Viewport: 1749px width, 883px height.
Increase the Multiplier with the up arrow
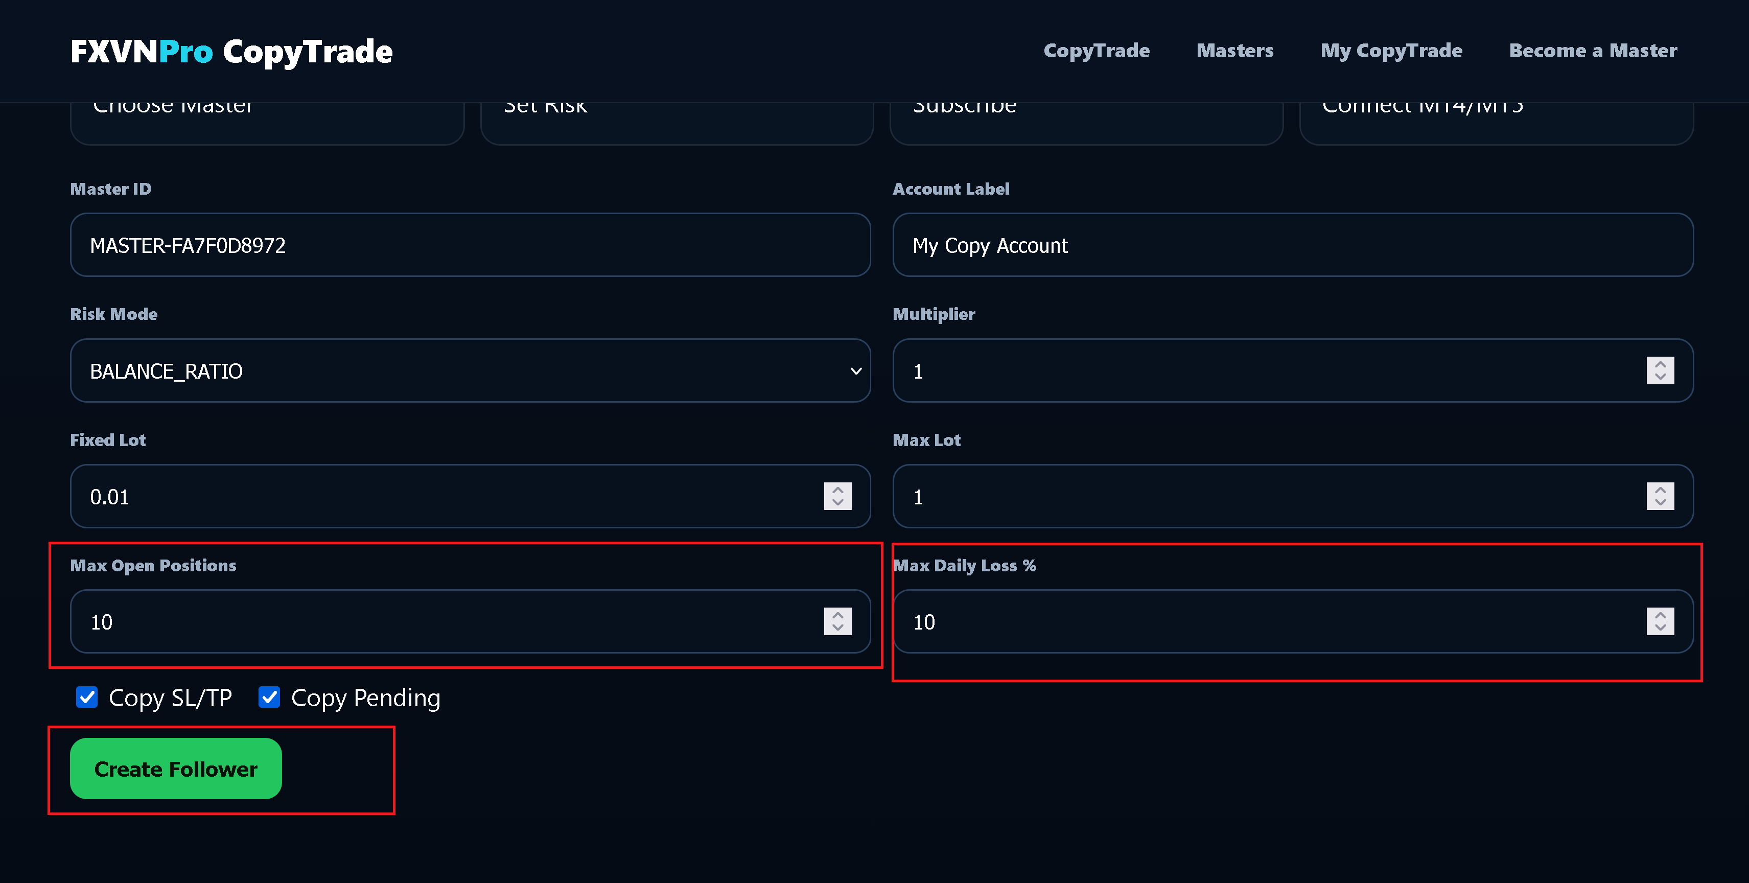[x=1660, y=364]
